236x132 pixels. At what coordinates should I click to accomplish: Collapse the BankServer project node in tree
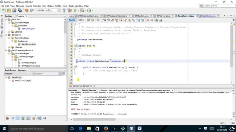[x=6, y=35]
